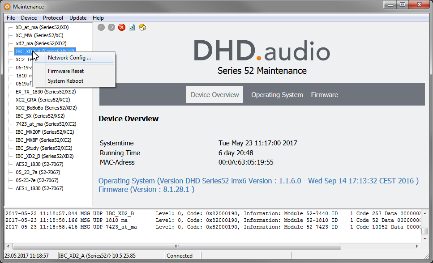The image size is (433, 263).
Task: Select IBC_XD2_B device in tree
Action: pos(44,156)
